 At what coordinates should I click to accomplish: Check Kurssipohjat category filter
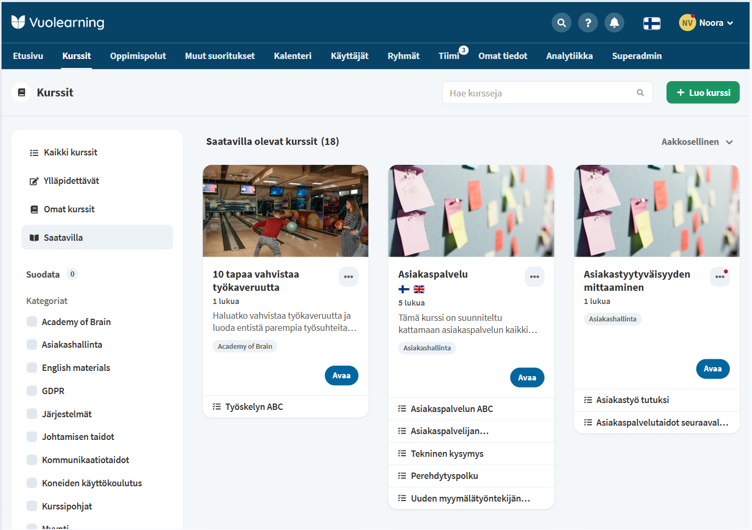click(x=32, y=506)
